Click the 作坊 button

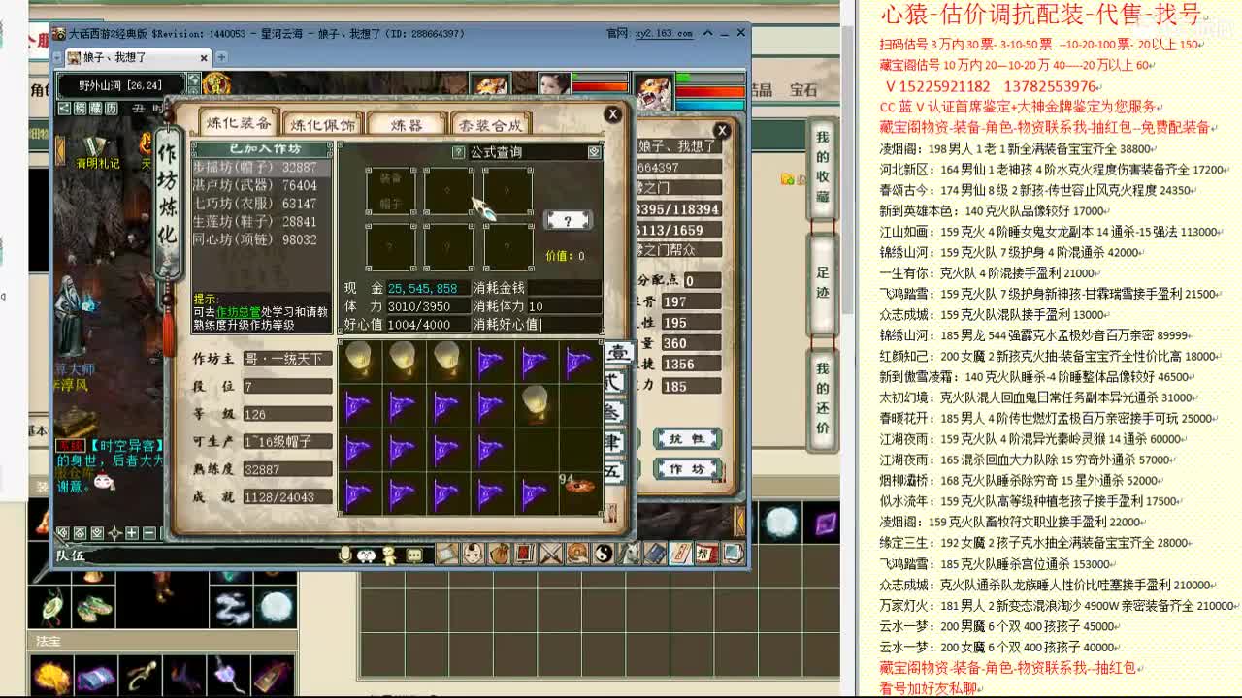[x=686, y=469]
